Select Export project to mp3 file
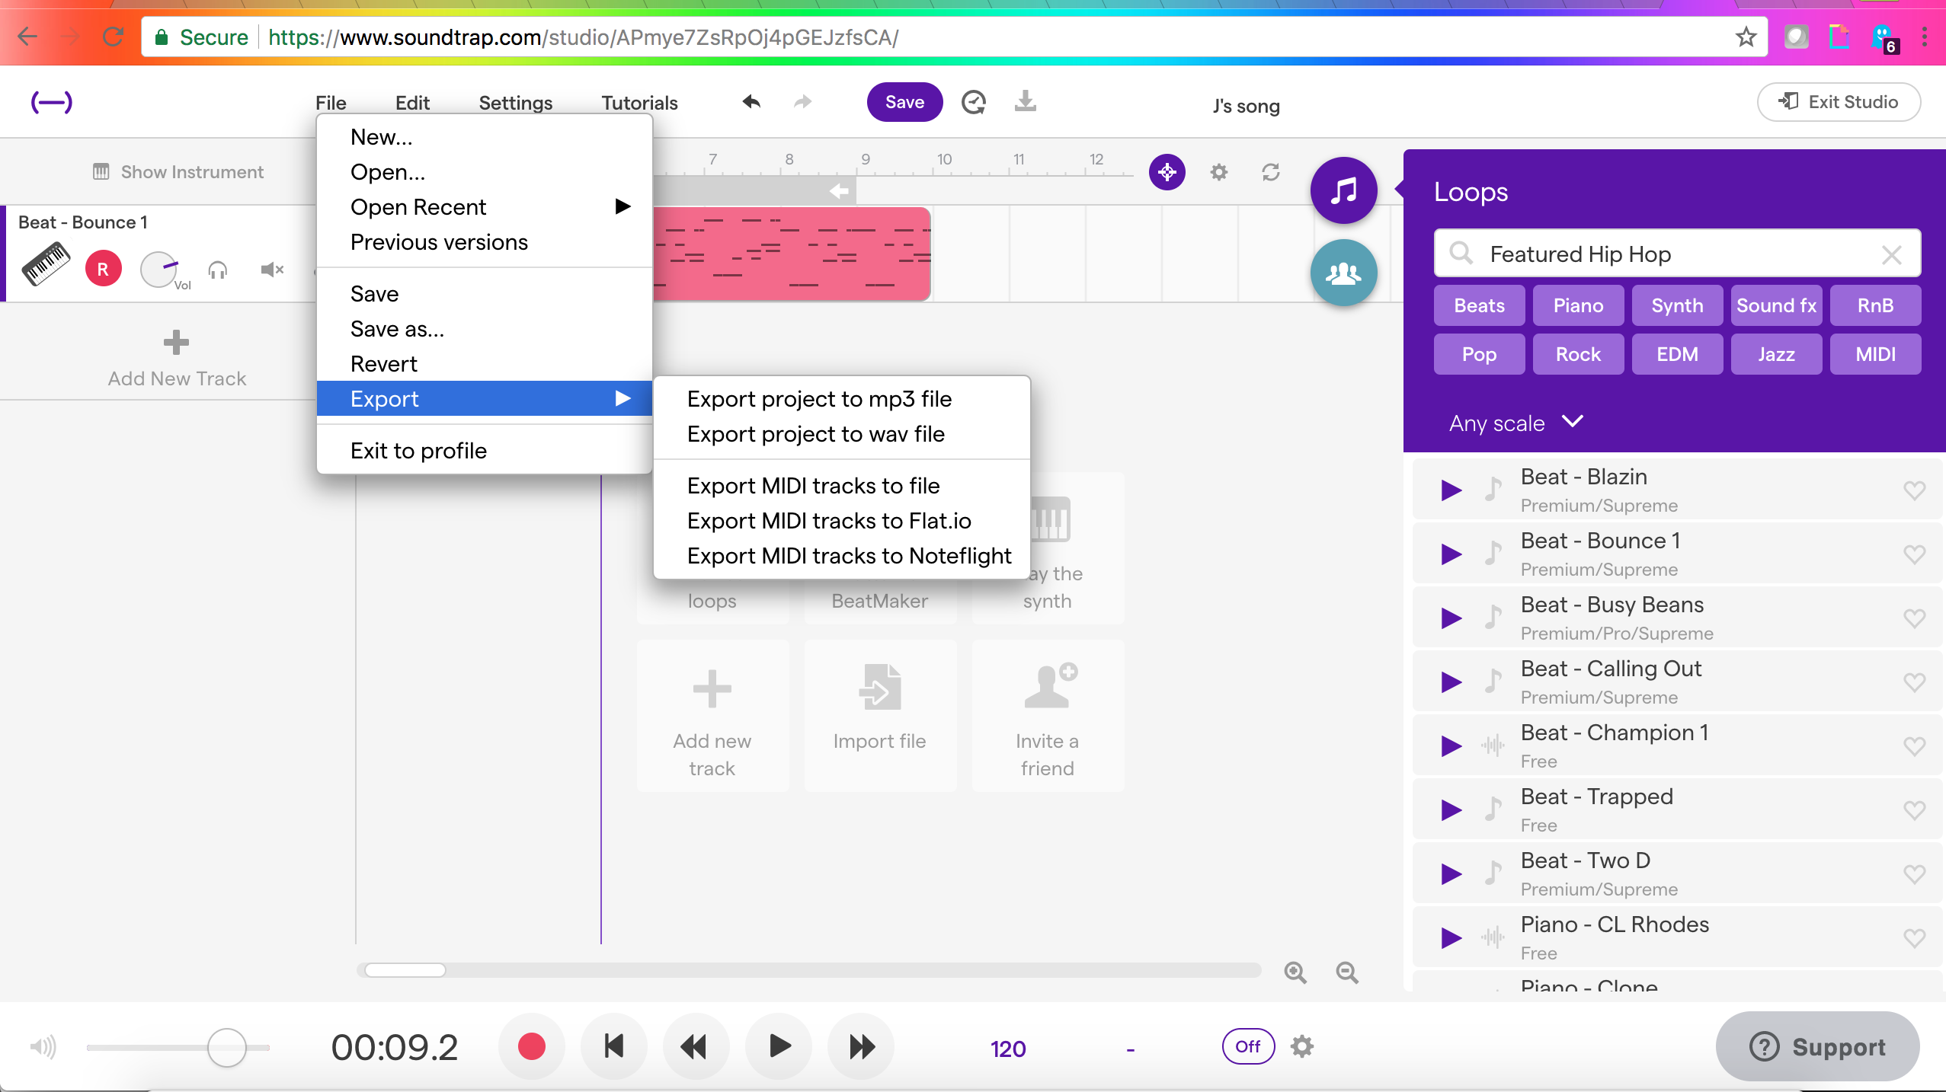The width and height of the screenshot is (1946, 1092). click(x=819, y=399)
